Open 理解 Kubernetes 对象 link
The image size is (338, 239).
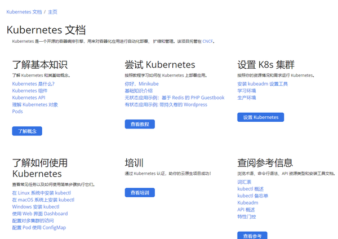point(35,104)
